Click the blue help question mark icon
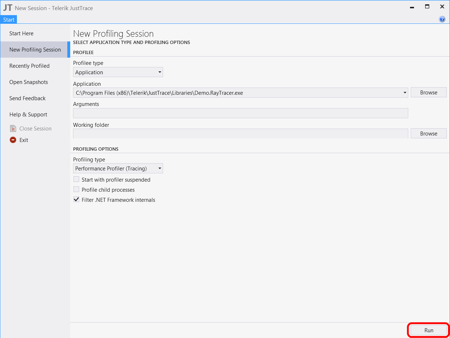 click(442, 19)
